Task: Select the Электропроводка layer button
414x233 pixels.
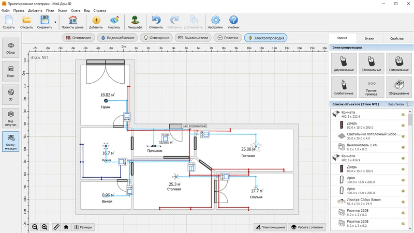Action: (265, 38)
